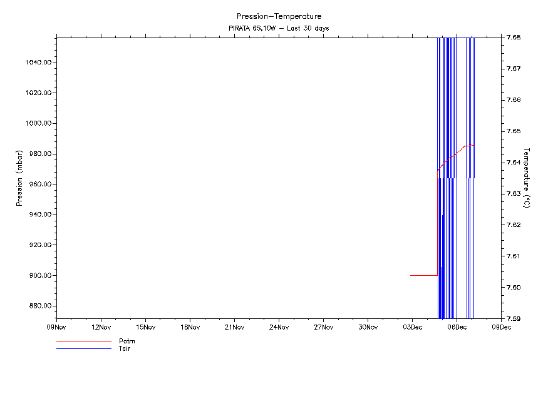Select the Tair legend label

click(125, 348)
